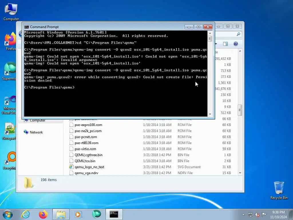Screen dimensions: 293x220
Task: Open the Recycle Bin
Action: click(x=279, y=190)
